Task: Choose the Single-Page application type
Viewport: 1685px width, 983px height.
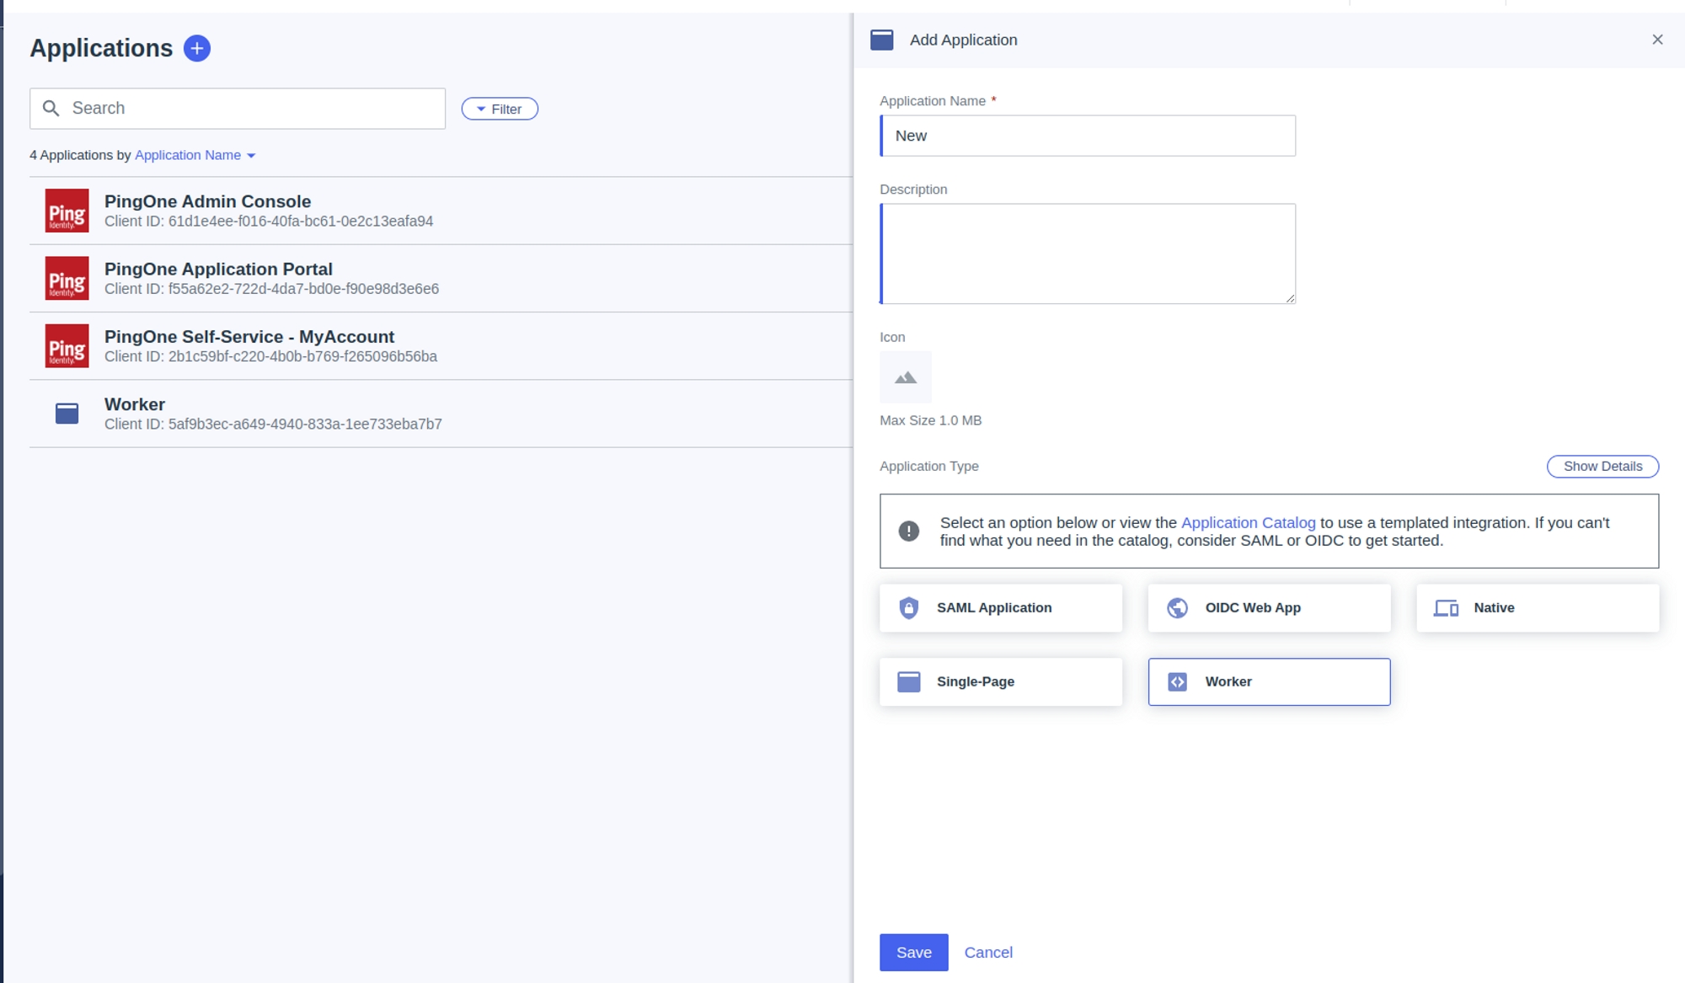Action: [x=1000, y=682]
